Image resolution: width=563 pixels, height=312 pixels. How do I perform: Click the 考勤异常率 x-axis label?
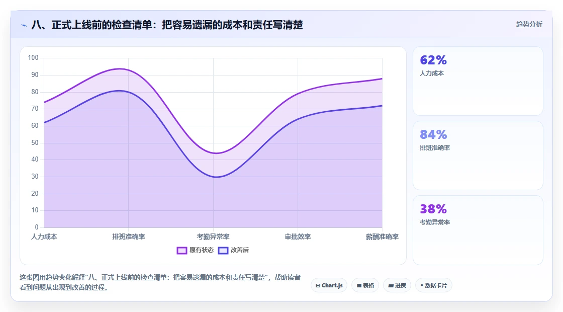point(213,237)
